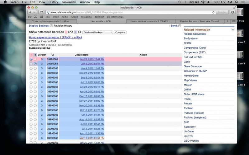Viewport: 249px width, 155px height.
Task: Open the Share button in Safari toolbar
Action: click(x=41, y=12)
